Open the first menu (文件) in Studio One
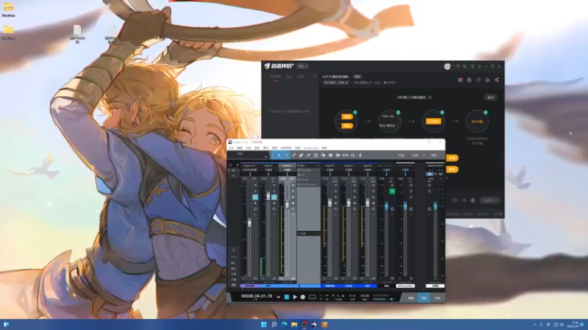Image resolution: width=588 pixels, height=330 pixels. (x=231, y=148)
